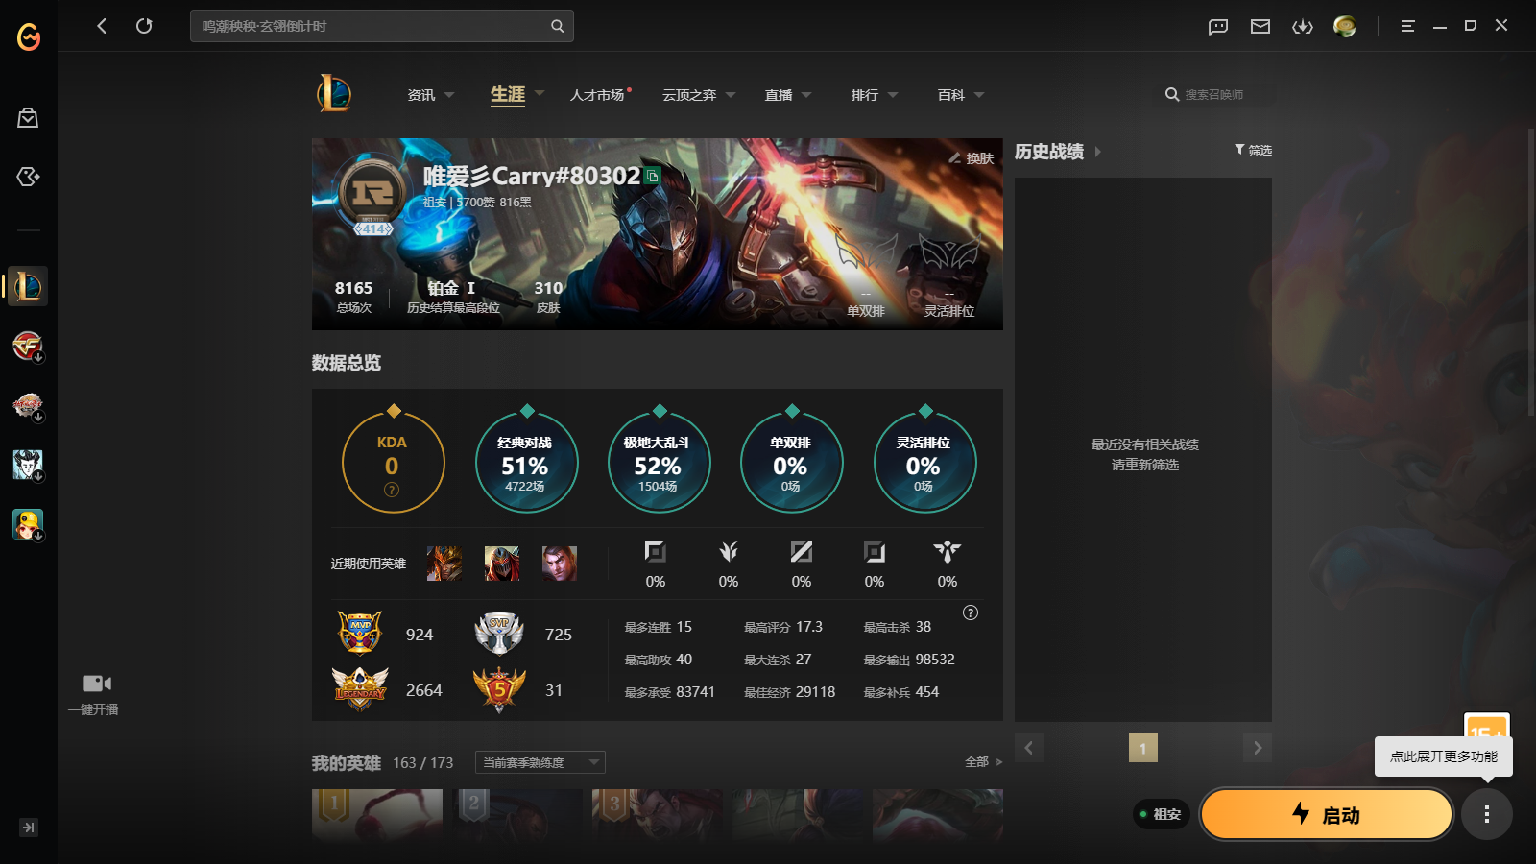The width and height of the screenshot is (1536, 864).
Task: Select the second recently used hero portrait
Action: point(502,564)
